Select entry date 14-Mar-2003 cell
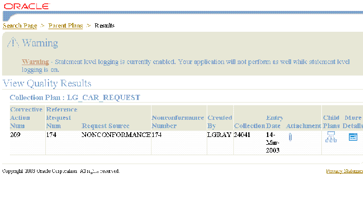Image resolution: width=363 pixels, height=200 pixels. pos(272,142)
